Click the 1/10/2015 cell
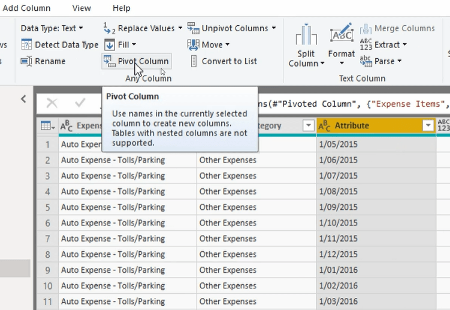The width and height of the screenshot is (450, 310). (x=376, y=223)
